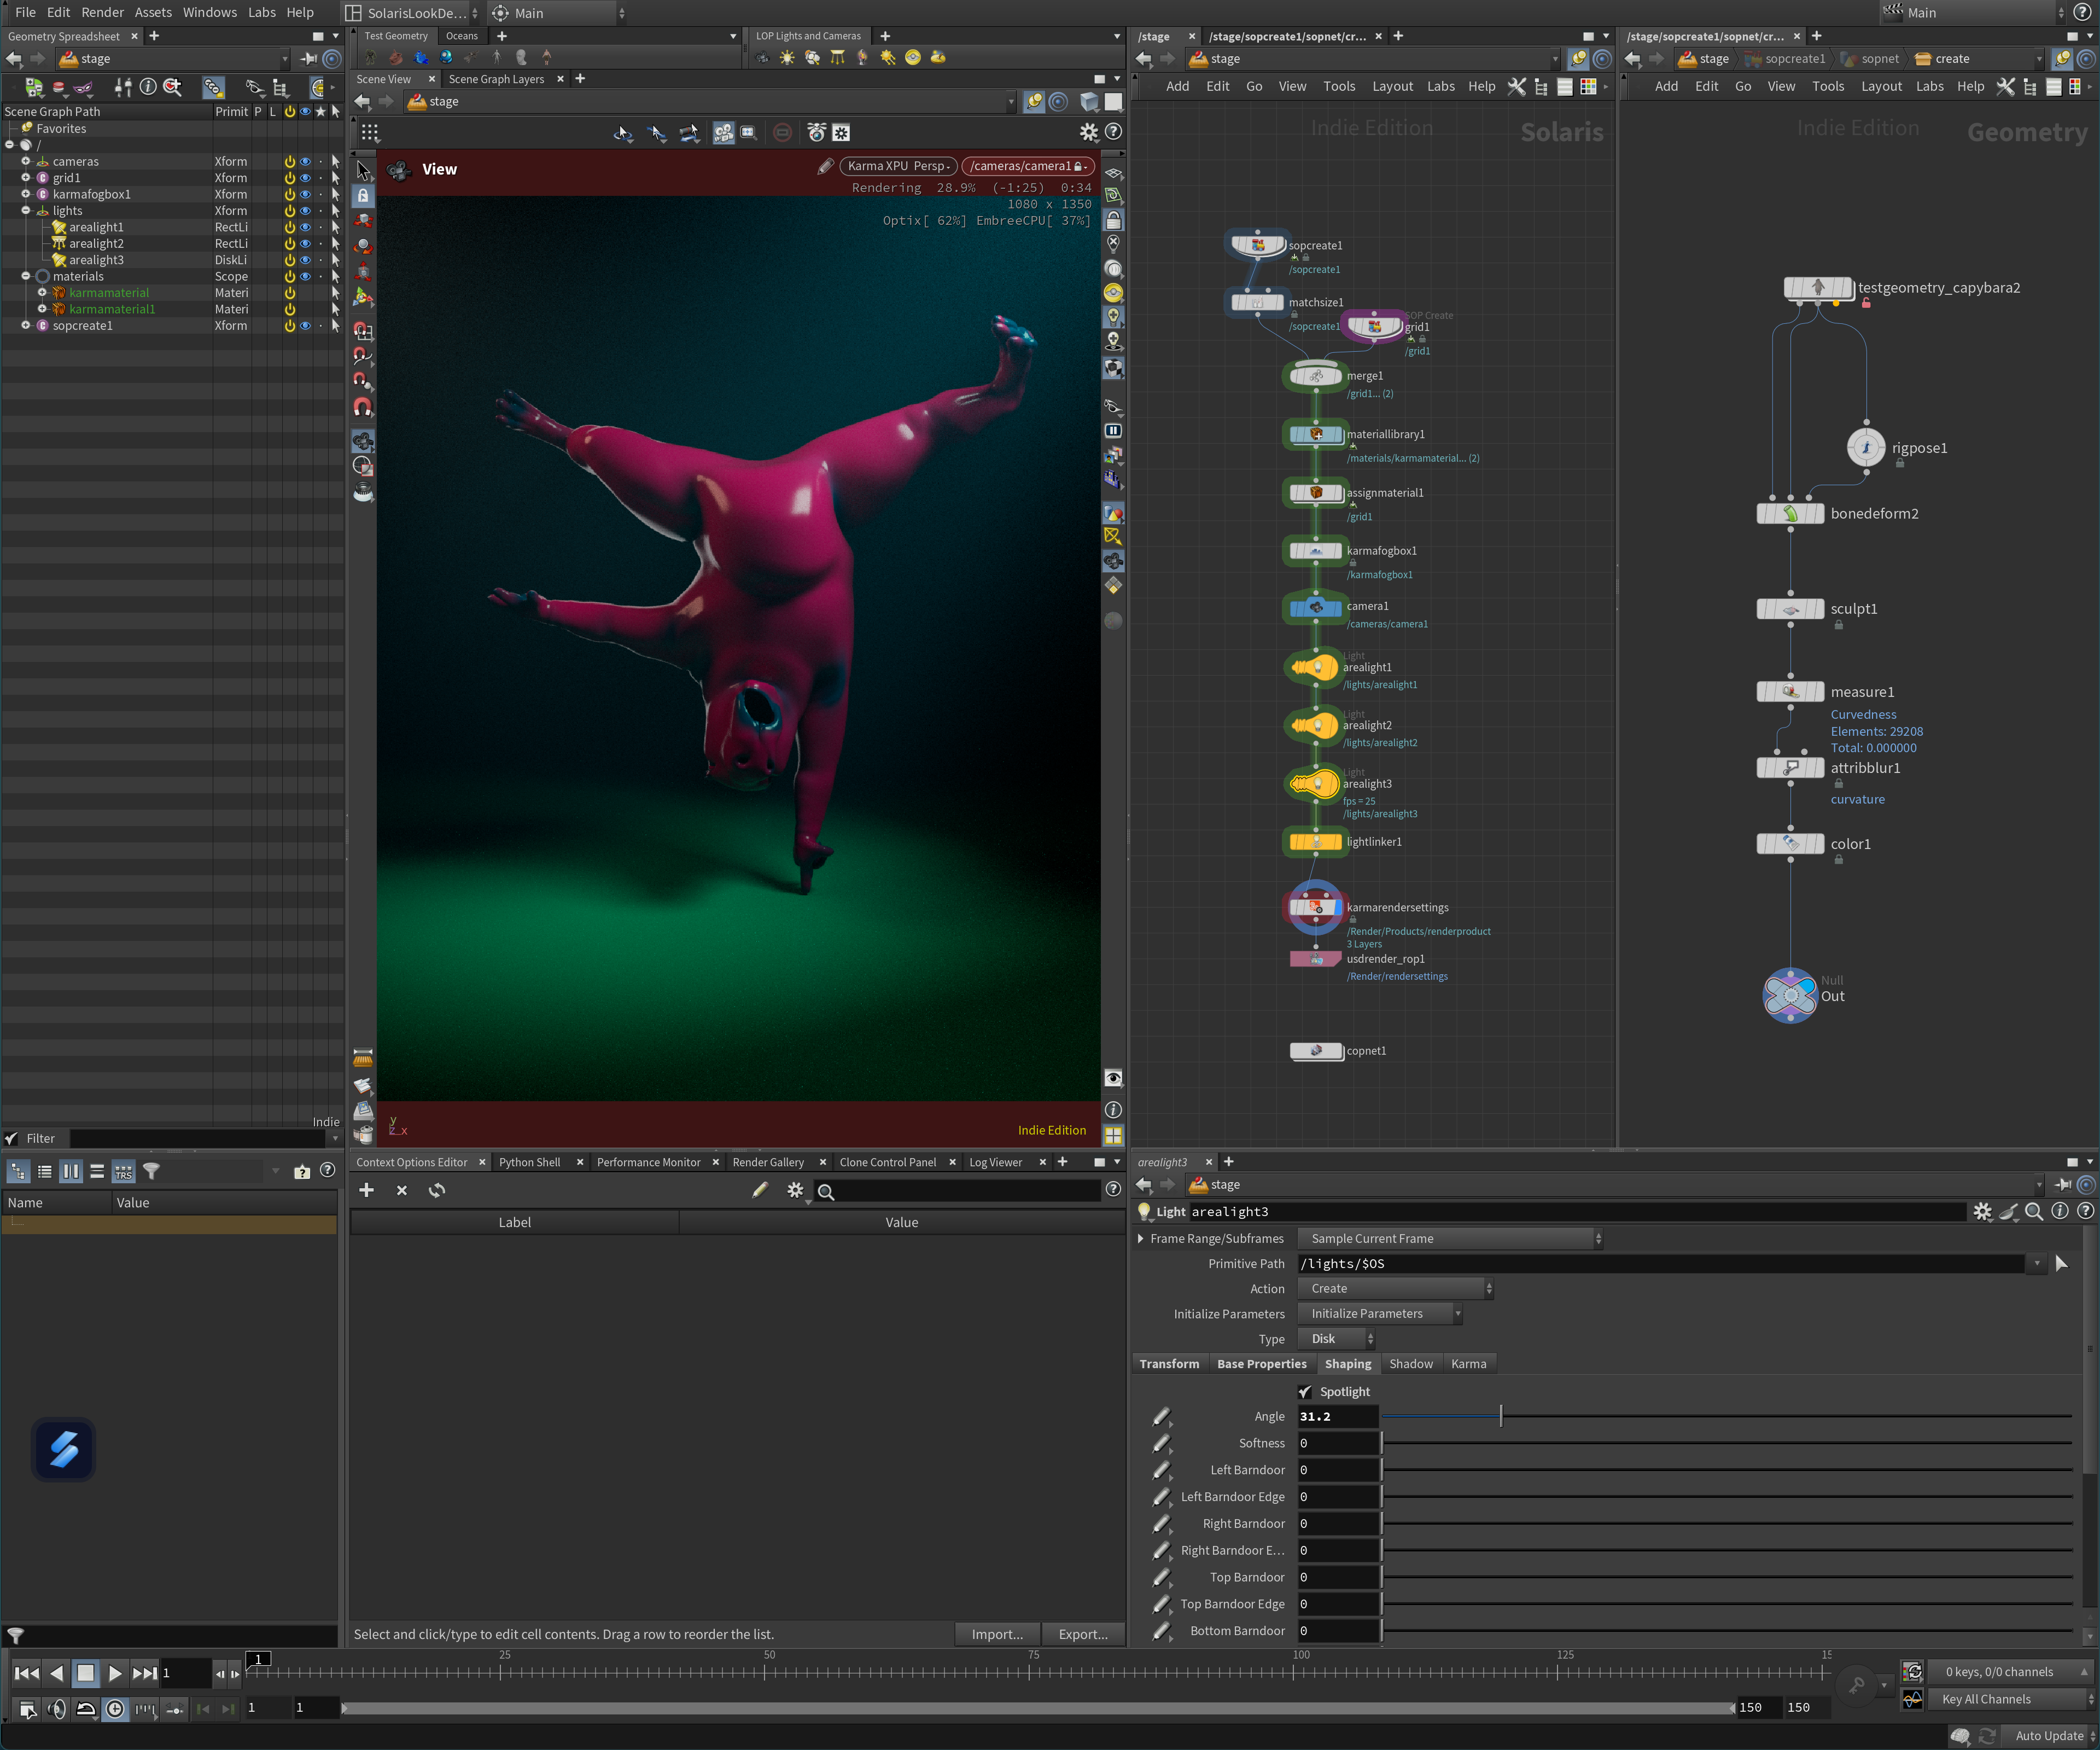Uncheck the Spotlight checkbox

point(1305,1392)
